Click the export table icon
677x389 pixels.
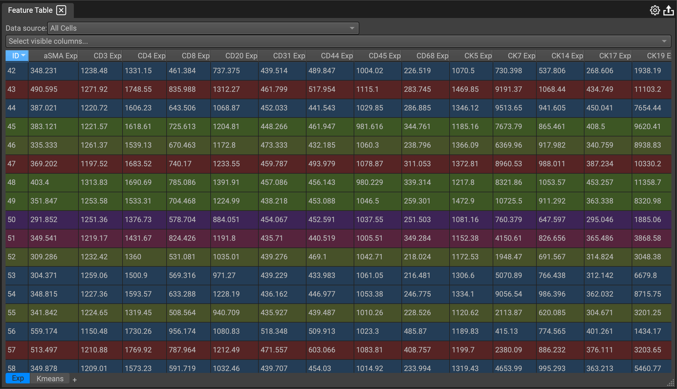[x=669, y=10]
